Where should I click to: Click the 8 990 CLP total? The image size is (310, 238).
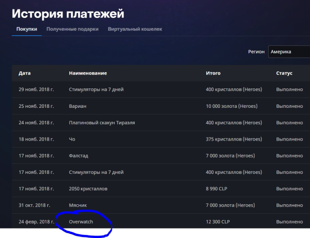216,189
